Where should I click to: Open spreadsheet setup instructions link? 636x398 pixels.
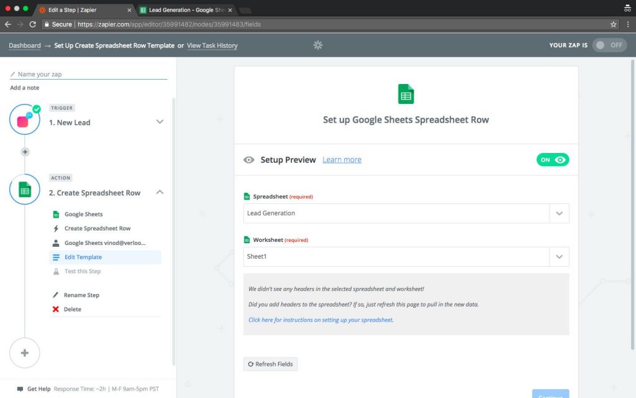click(320, 320)
